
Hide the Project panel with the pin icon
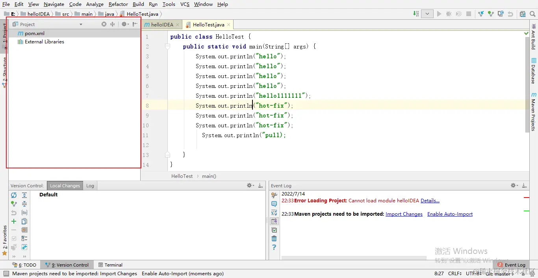coord(135,24)
